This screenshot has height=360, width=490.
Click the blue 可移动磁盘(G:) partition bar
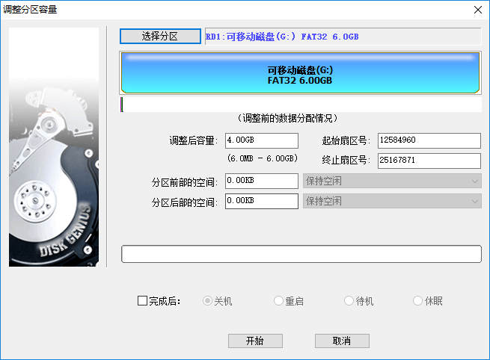[299, 73]
